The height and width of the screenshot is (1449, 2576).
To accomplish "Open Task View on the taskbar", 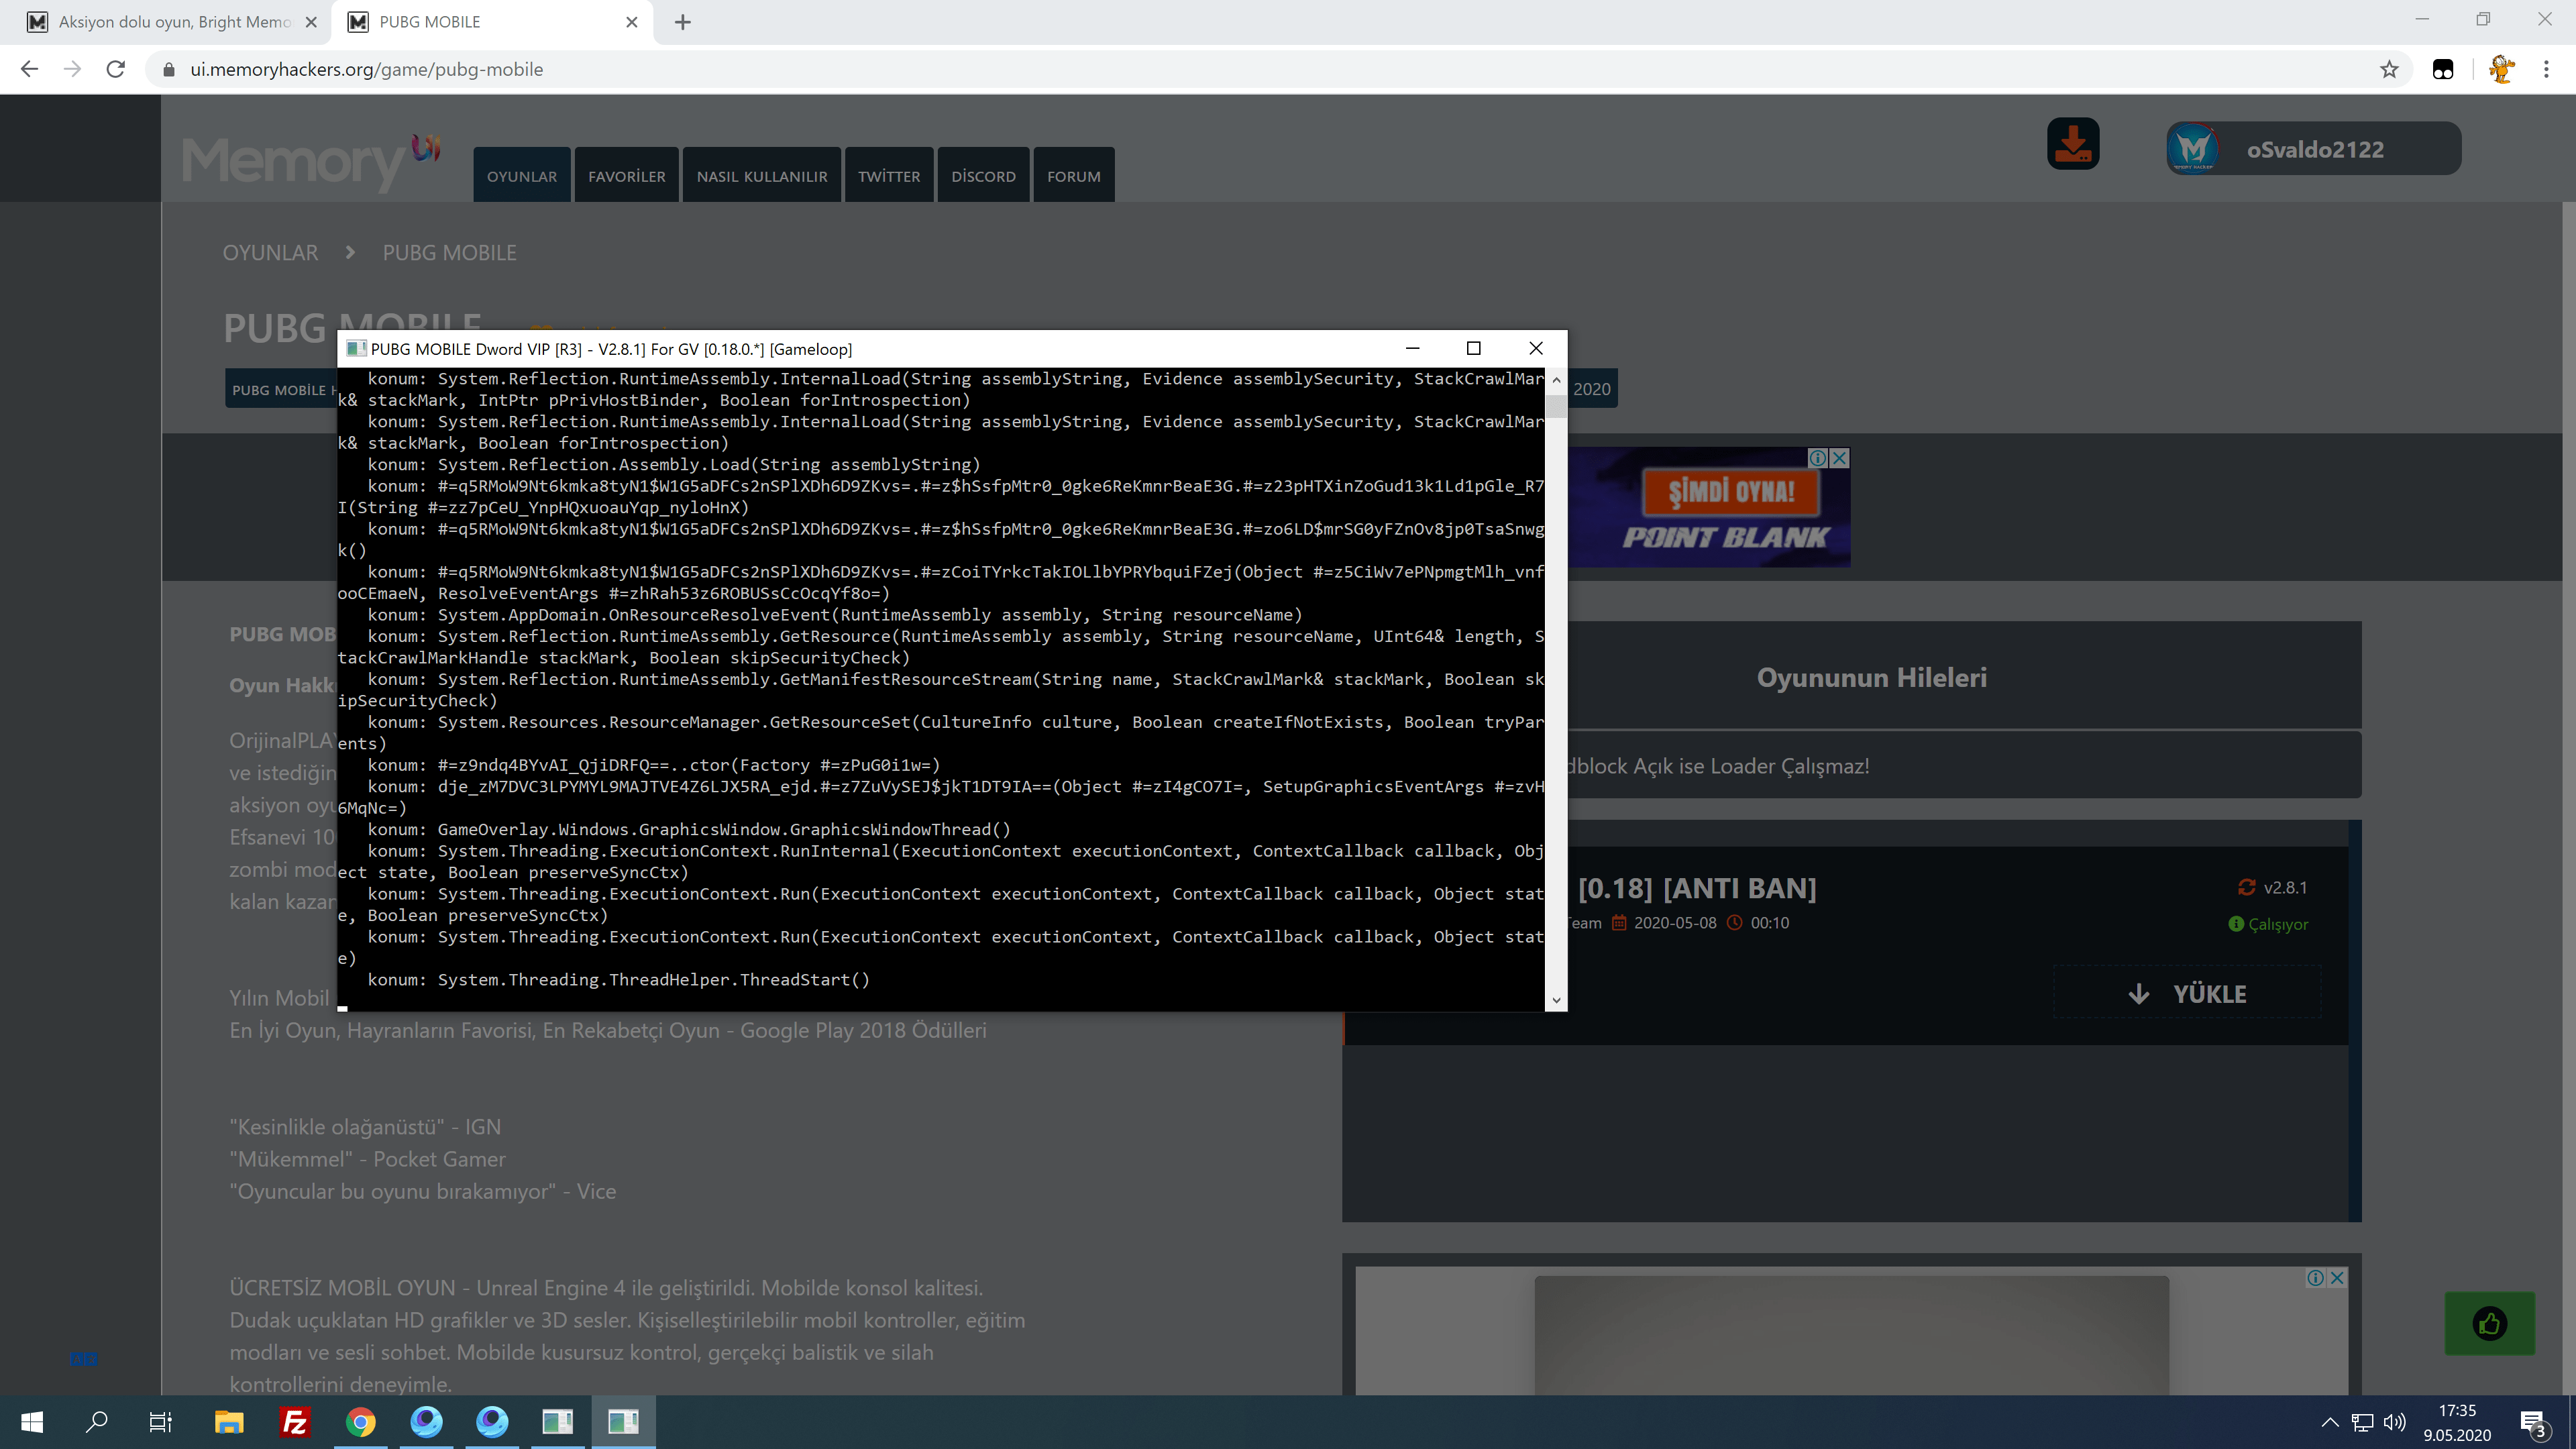I will pos(161,1421).
